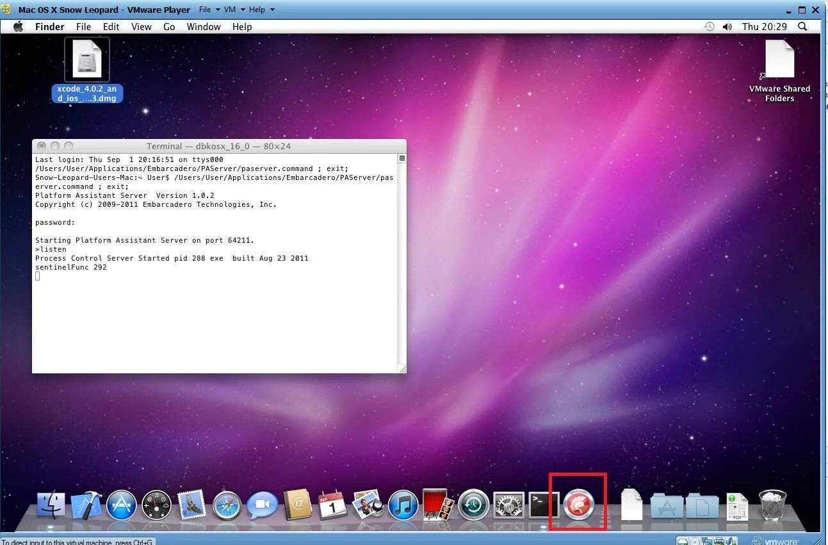
Task: Open the View menu
Action: [x=141, y=27]
